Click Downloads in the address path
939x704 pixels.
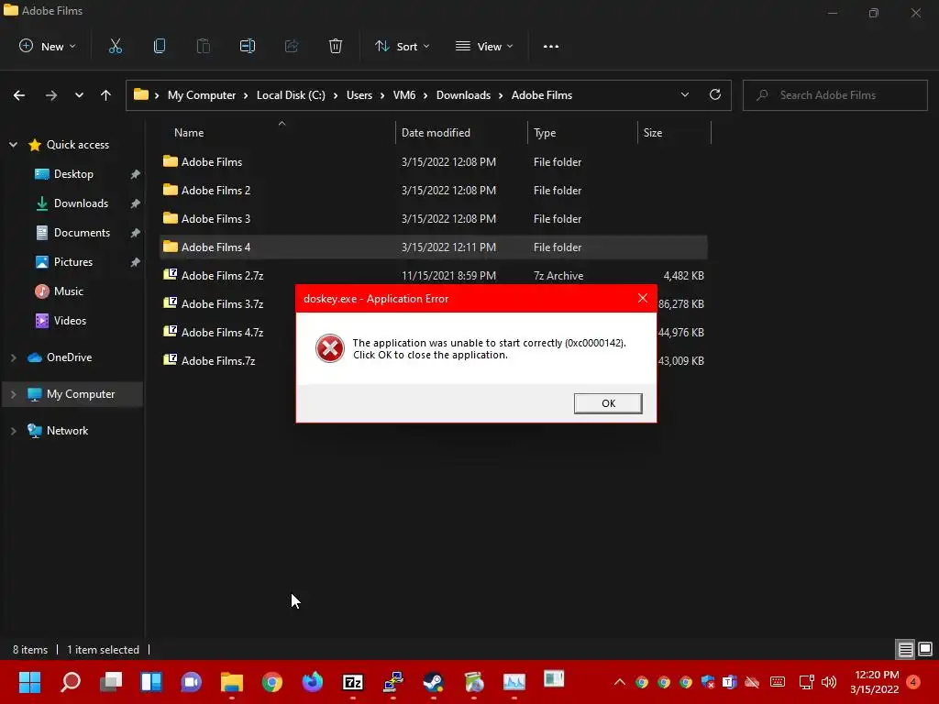click(x=463, y=95)
